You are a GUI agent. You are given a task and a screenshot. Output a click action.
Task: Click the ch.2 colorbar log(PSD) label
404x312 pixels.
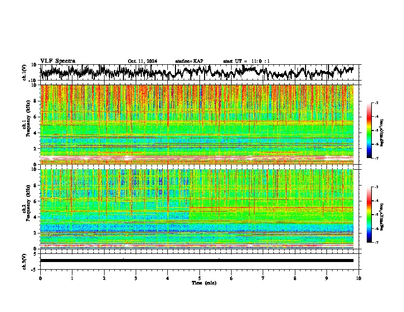click(x=382, y=217)
